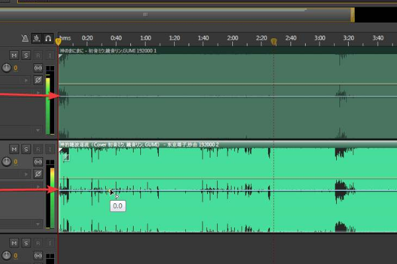Screen dimensions: 397x264
Task: Click the first track's volume value 0
Action: tap(16, 68)
